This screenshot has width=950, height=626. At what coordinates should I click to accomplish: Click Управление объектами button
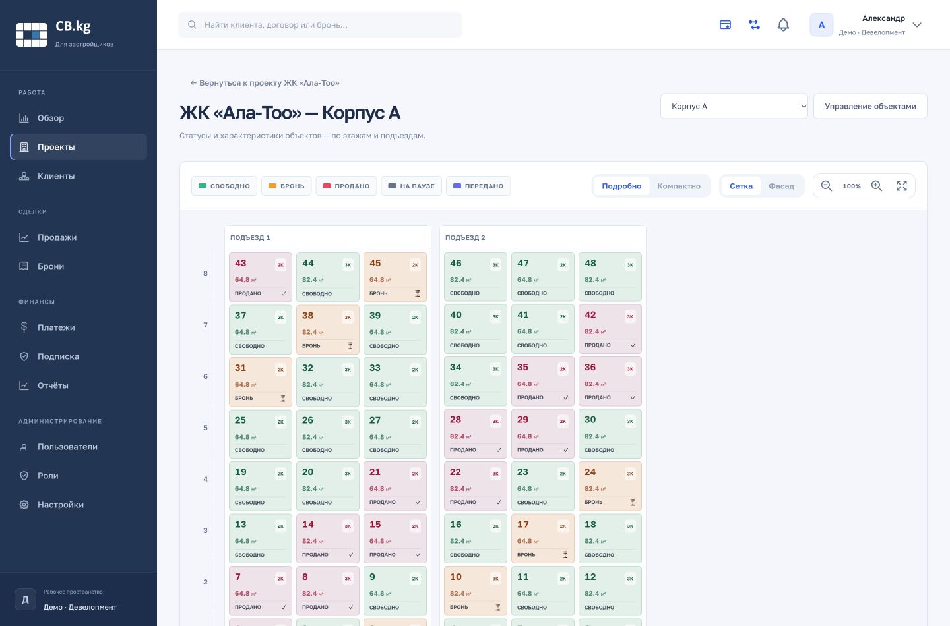point(870,106)
